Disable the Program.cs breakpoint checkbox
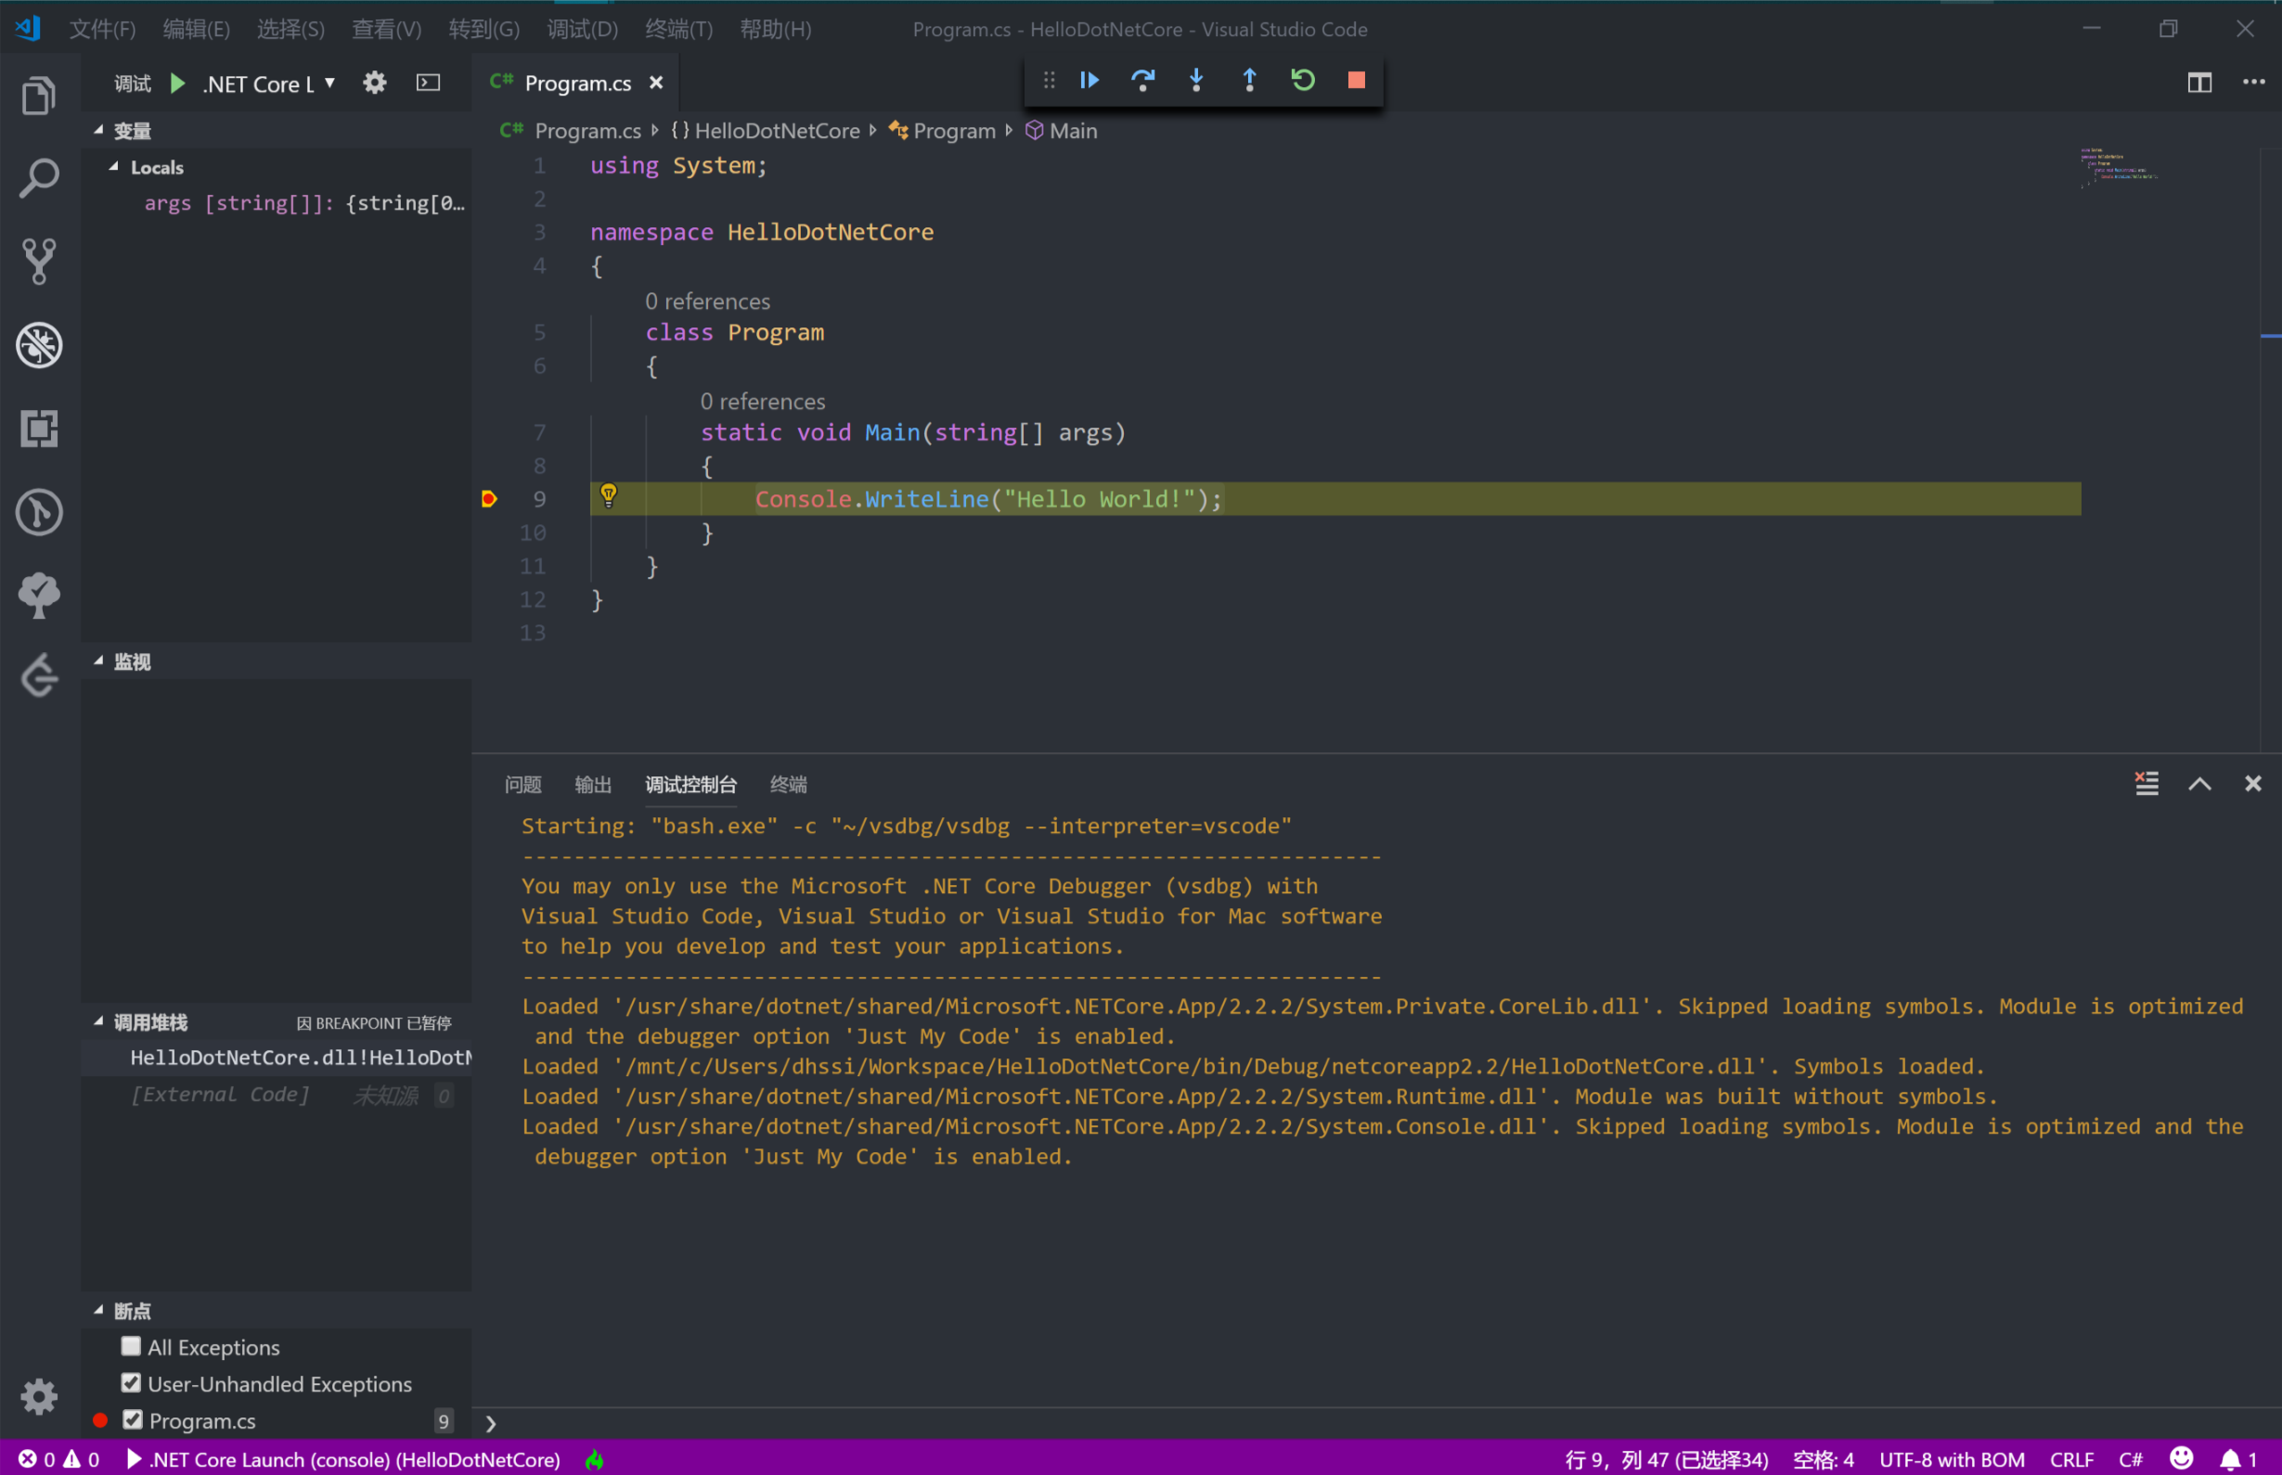This screenshot has width=2282, height=1475. (x=132, y=1419)
